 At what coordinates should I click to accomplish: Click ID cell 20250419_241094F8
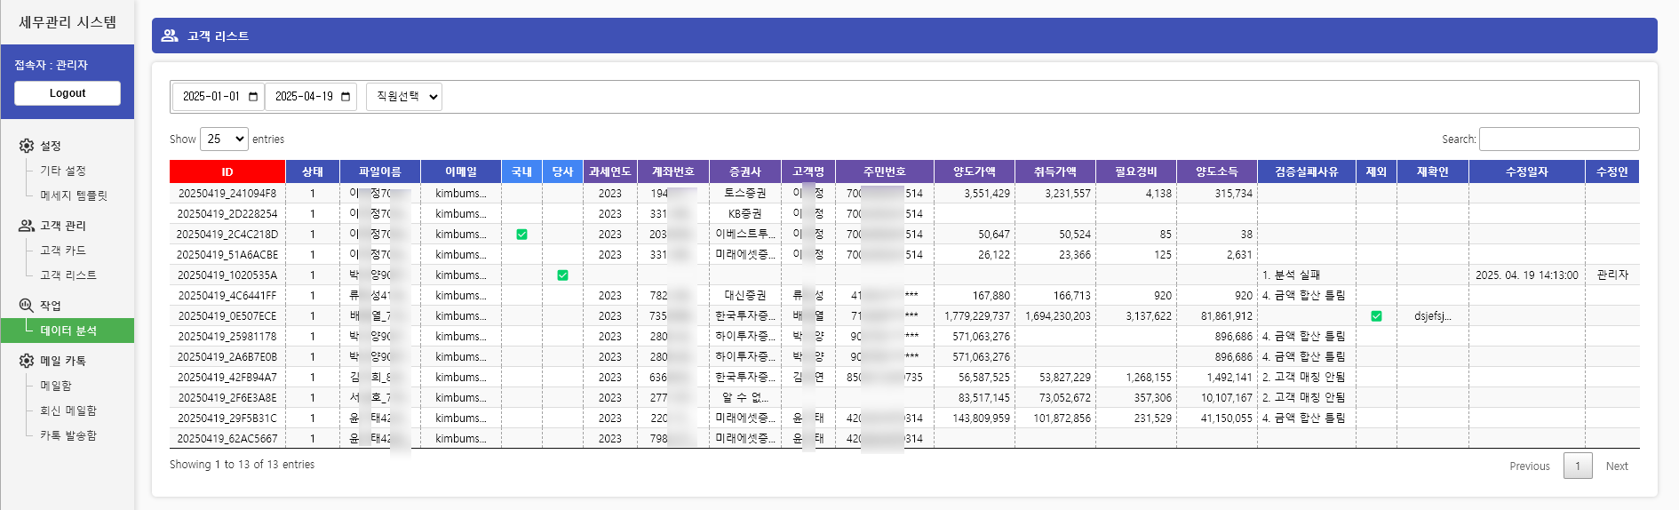[227, 194]
